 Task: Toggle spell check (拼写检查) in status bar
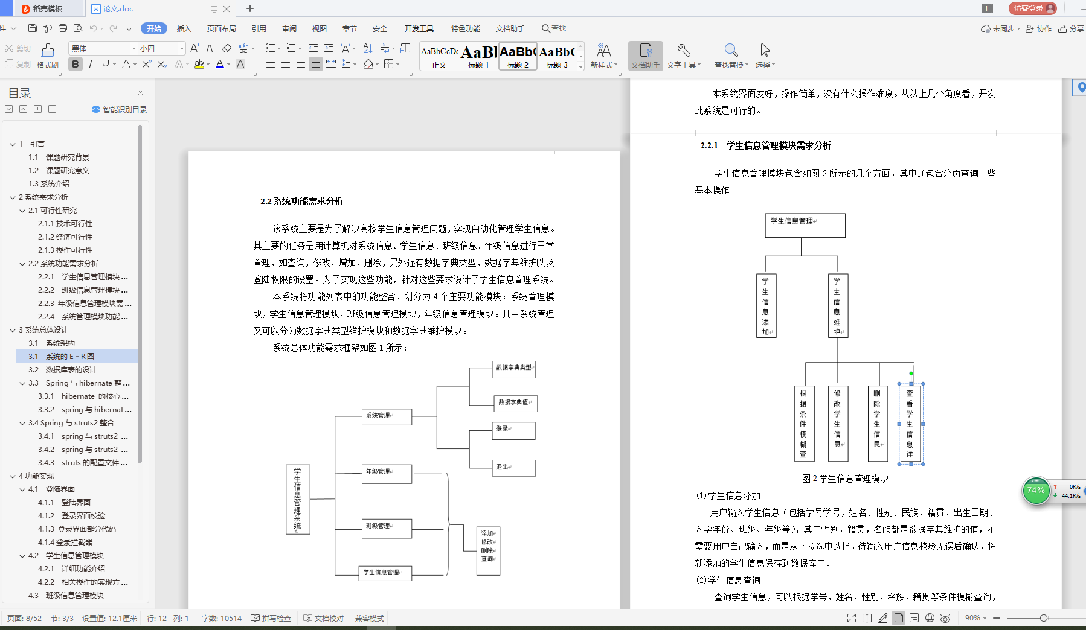[x=271, y=618]
